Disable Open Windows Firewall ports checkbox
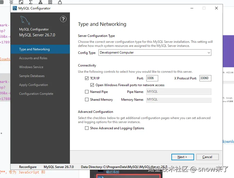Image resolution: width=234 pixels, height=178 pixels. [x=92, y=85]
